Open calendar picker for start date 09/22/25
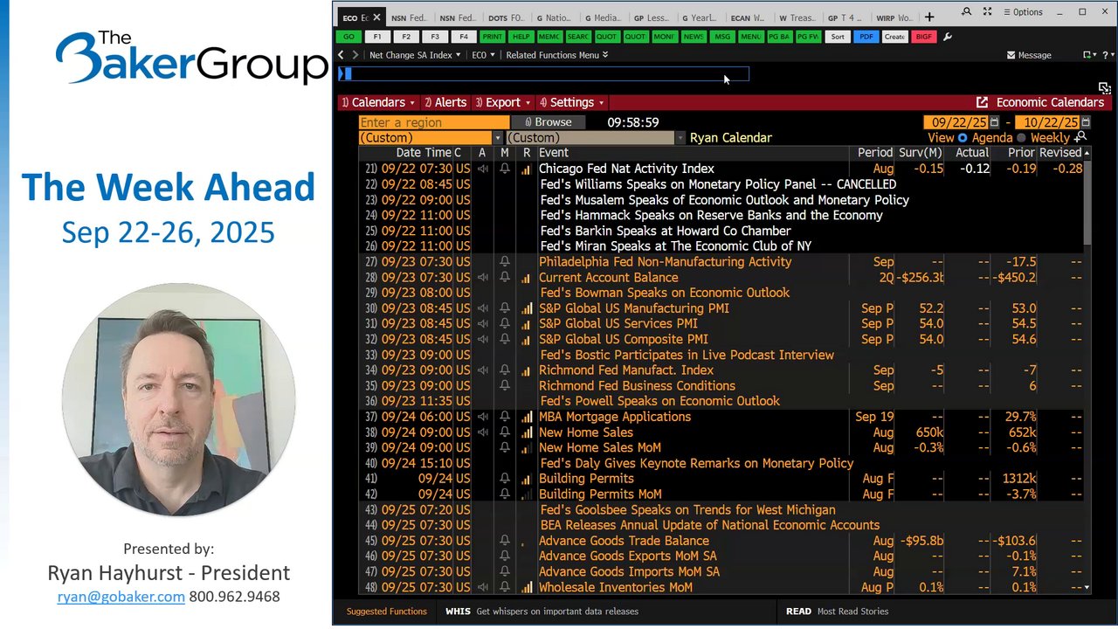The height and width of the screenshot is (629, 1118). point(995,122)
